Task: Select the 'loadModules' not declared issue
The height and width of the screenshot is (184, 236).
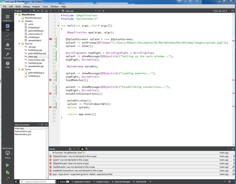Action: coord(142,167)
